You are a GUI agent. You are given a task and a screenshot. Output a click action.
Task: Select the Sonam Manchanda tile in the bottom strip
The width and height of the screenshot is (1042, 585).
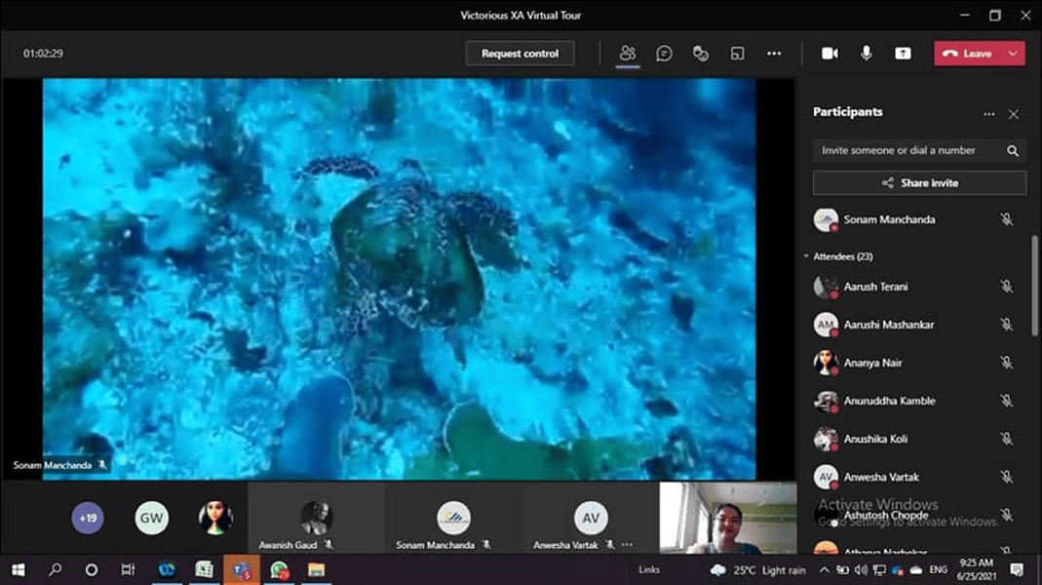pyautogui.click(x=453, y=518)
